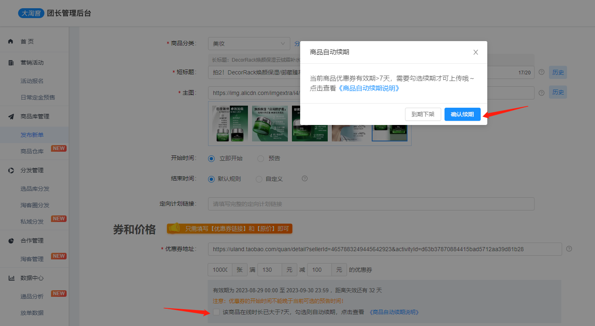The width and height of the screenshot is (595, 326).
Task: Click the home icon beside 首页
Action: [11, 42]
